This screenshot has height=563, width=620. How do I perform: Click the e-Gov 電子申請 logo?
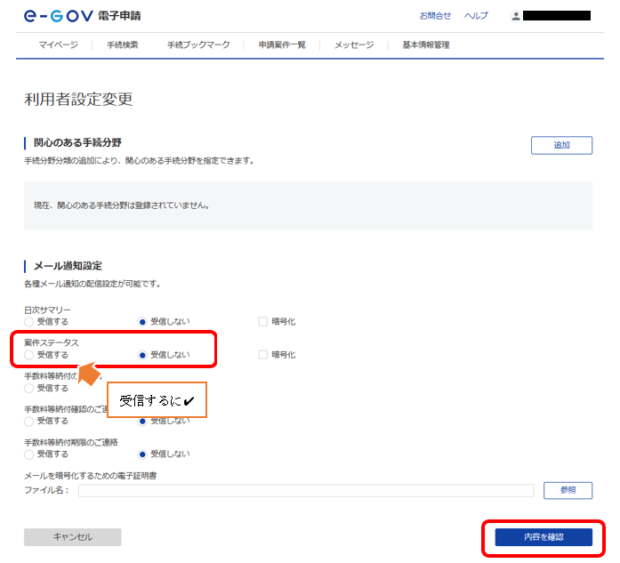point(82,16)
